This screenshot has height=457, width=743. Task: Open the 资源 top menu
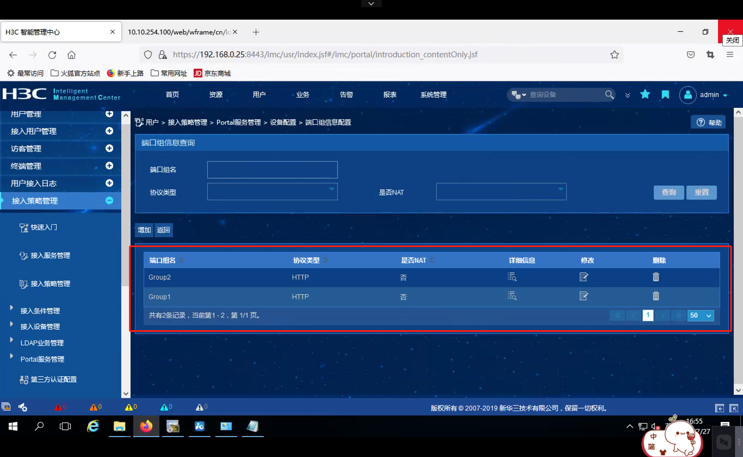216,94
